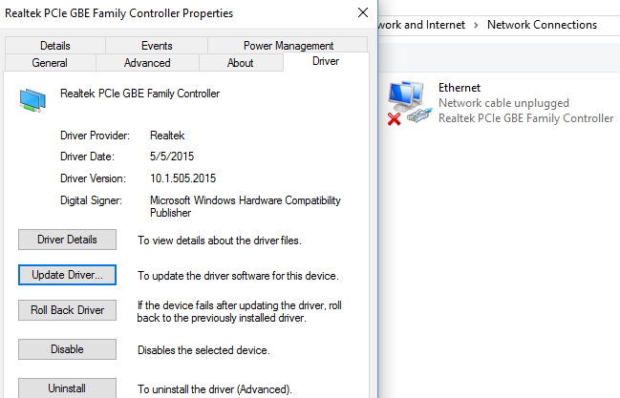Click the Network Connections breadcrumb
Screen dimensions: 620x398
[x=542, y=24]
